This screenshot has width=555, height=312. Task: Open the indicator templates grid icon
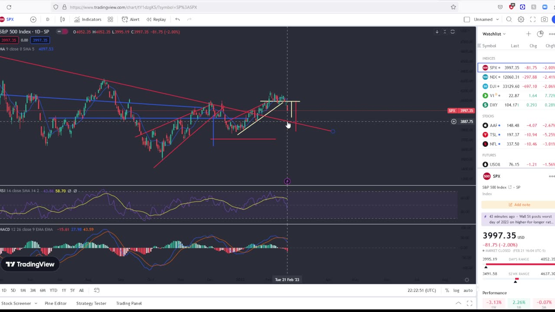click(111, 19)
